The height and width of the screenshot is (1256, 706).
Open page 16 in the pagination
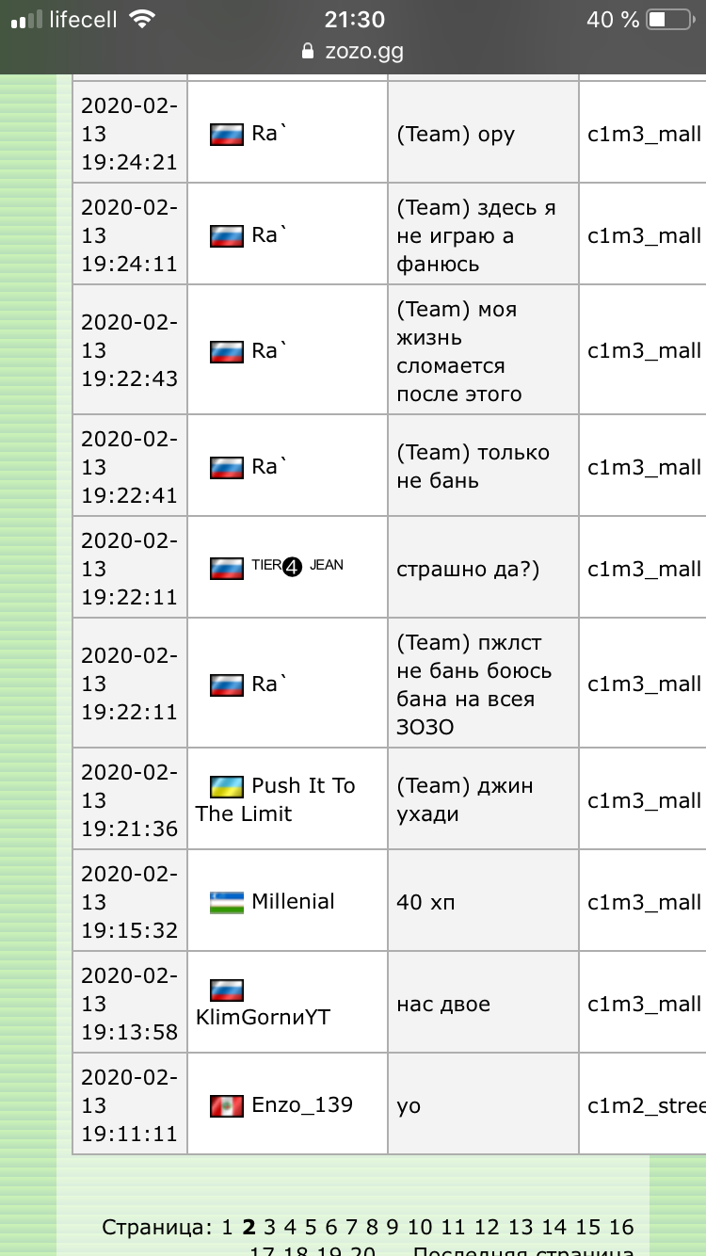click(x=621, y=1227)
